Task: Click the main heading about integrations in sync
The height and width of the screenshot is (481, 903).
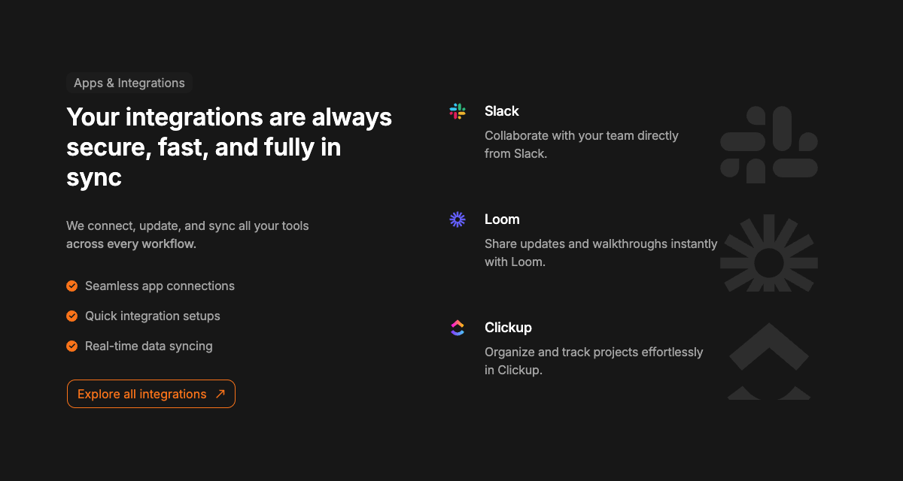Action: [x=230, y=147]
